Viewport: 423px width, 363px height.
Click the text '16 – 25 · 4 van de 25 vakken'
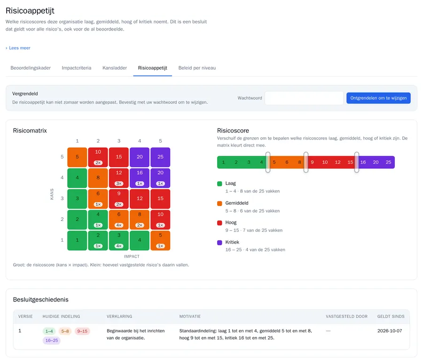(255, 250)
